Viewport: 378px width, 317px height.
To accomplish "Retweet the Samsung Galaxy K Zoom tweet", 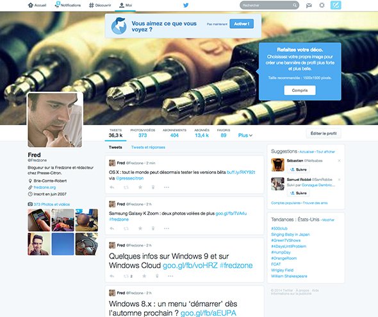I will point(126,228).
